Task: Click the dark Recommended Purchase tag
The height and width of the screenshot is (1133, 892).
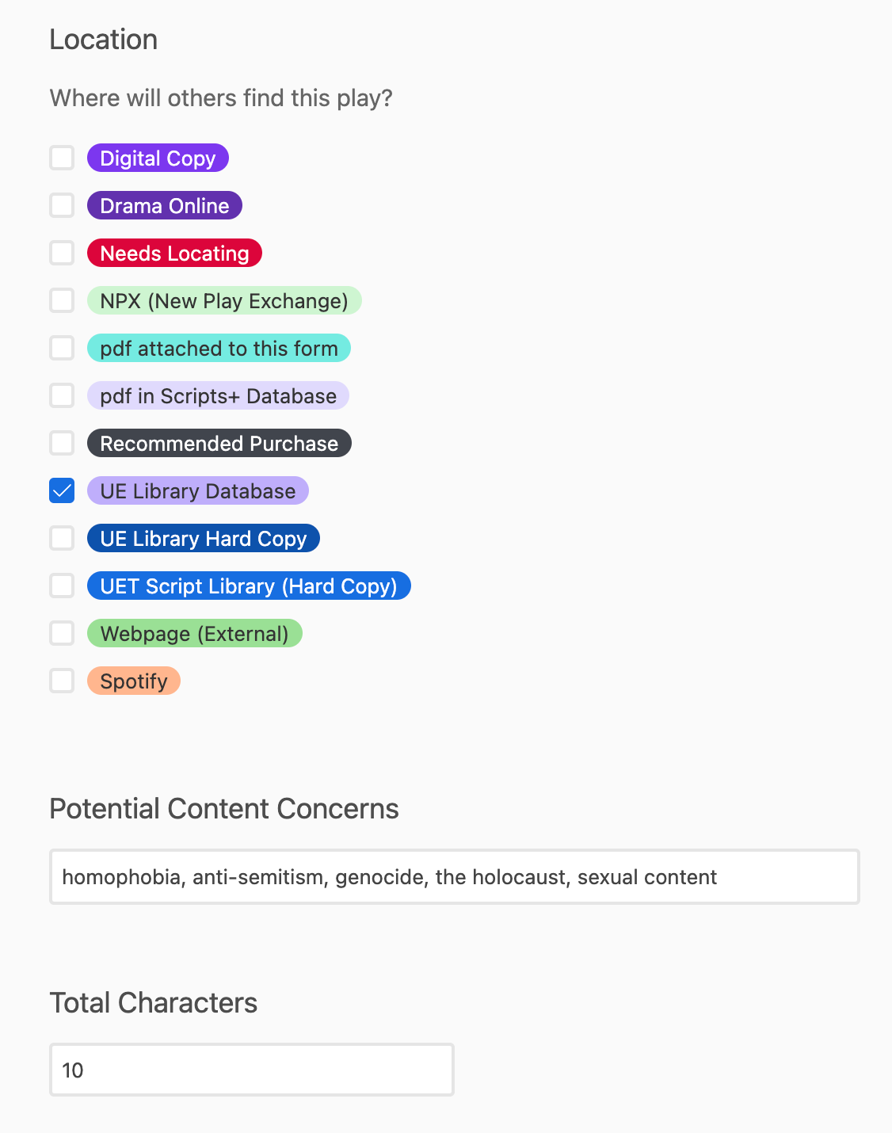Action: click(219, 443)
